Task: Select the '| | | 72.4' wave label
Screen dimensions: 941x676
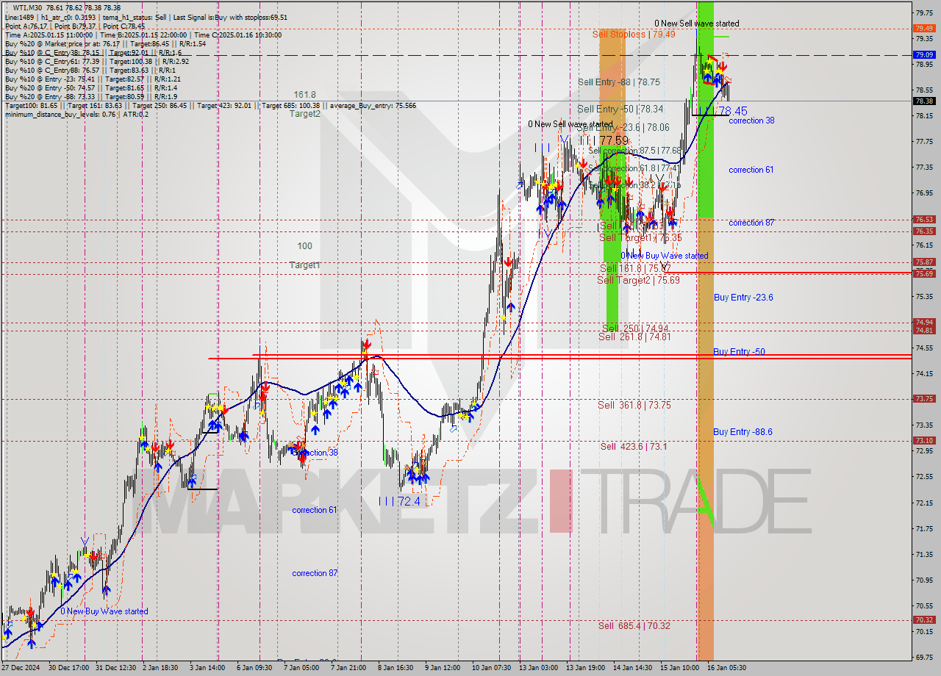Action: 399,501
